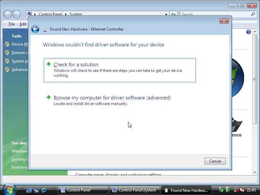
Task: Click the Device Manager shield icon
Action: [x=7, y=44]
